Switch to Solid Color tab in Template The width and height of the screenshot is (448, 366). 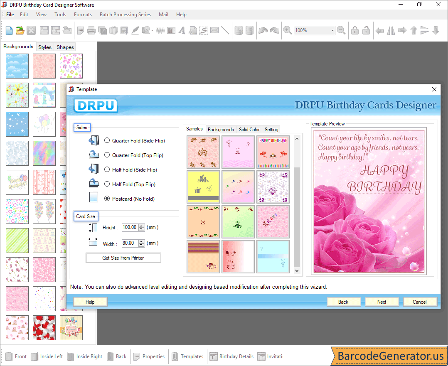(x=249, y=130)
